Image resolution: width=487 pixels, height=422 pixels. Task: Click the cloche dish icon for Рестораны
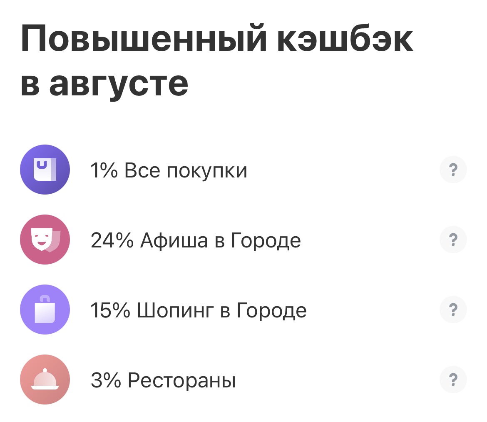pyautogui.click(x=45, y=380)
